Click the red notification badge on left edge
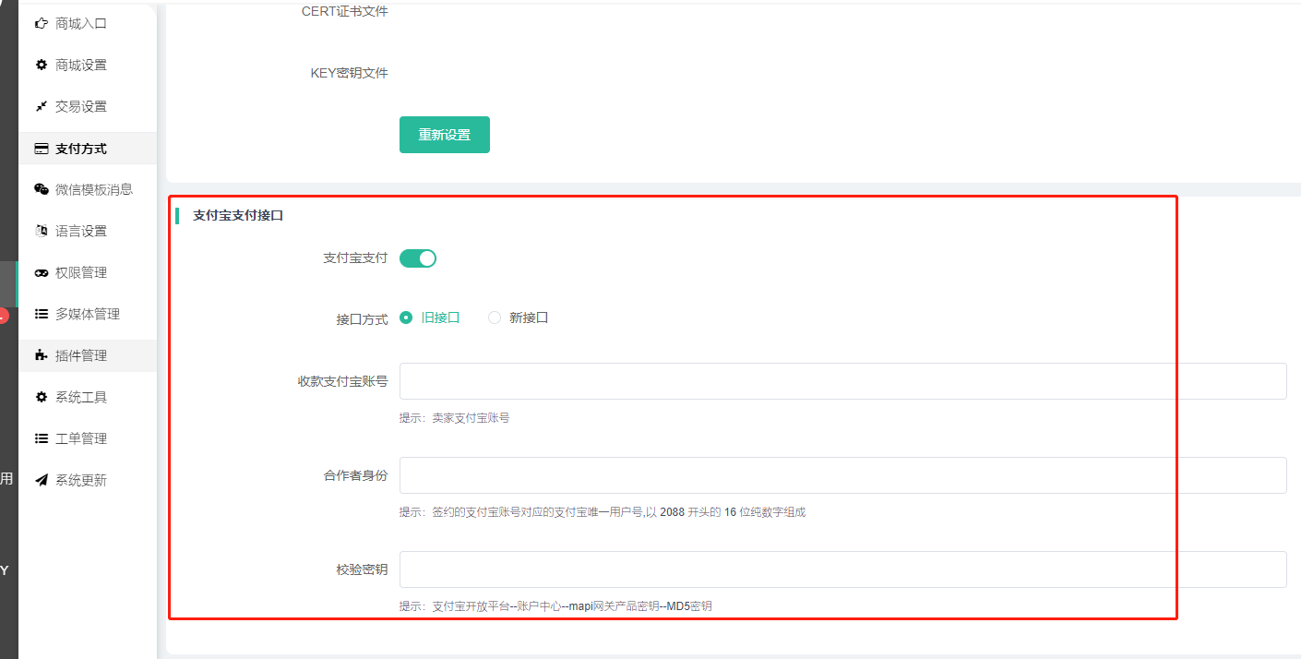 click(3, 316)
